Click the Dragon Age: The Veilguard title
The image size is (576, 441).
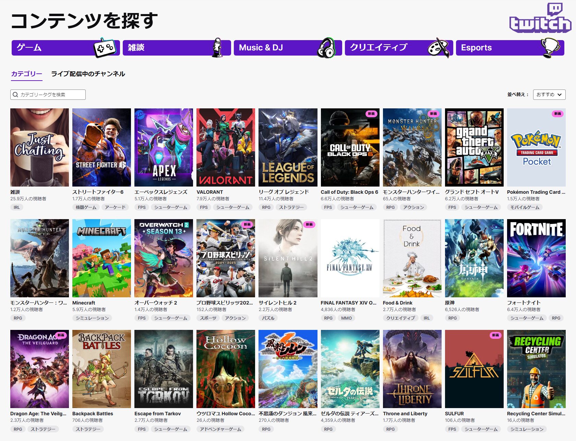pos(38,414)
